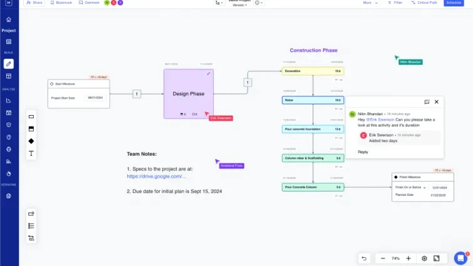
Task: Open the chat support bubble
Action: point(460,258)
